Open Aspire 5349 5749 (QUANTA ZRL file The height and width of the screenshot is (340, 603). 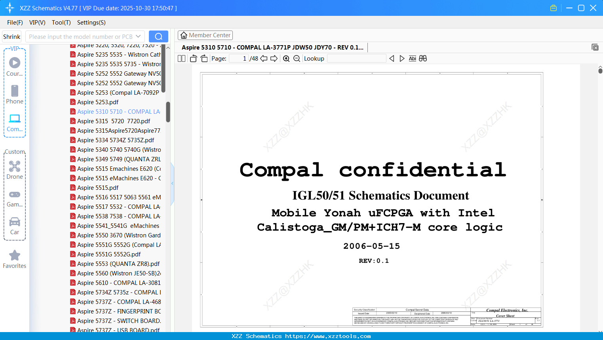click(116, 159)
